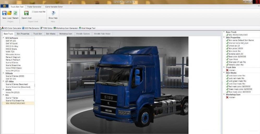Screen dimensions: 260x134
Task: Launch the TOBJ Editor tool
Action: tap(47, 28)
